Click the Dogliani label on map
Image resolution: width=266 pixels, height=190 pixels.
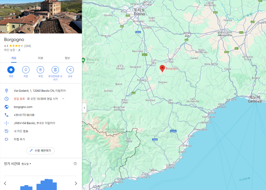163,82
